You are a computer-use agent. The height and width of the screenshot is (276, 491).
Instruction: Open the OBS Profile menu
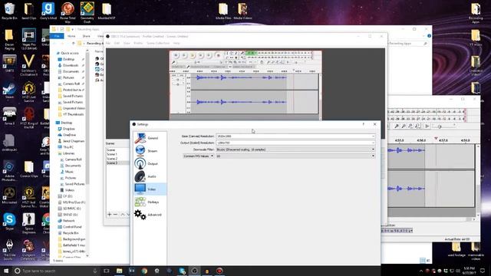(138, 43)
